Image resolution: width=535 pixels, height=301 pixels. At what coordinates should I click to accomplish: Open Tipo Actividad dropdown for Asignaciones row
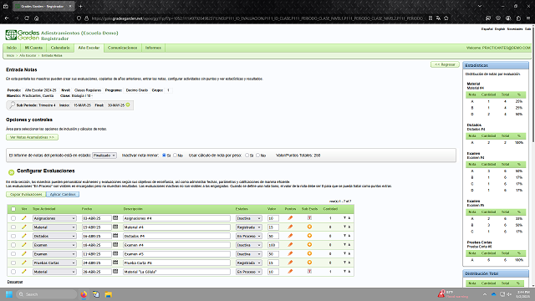click(x=54, y=218)
